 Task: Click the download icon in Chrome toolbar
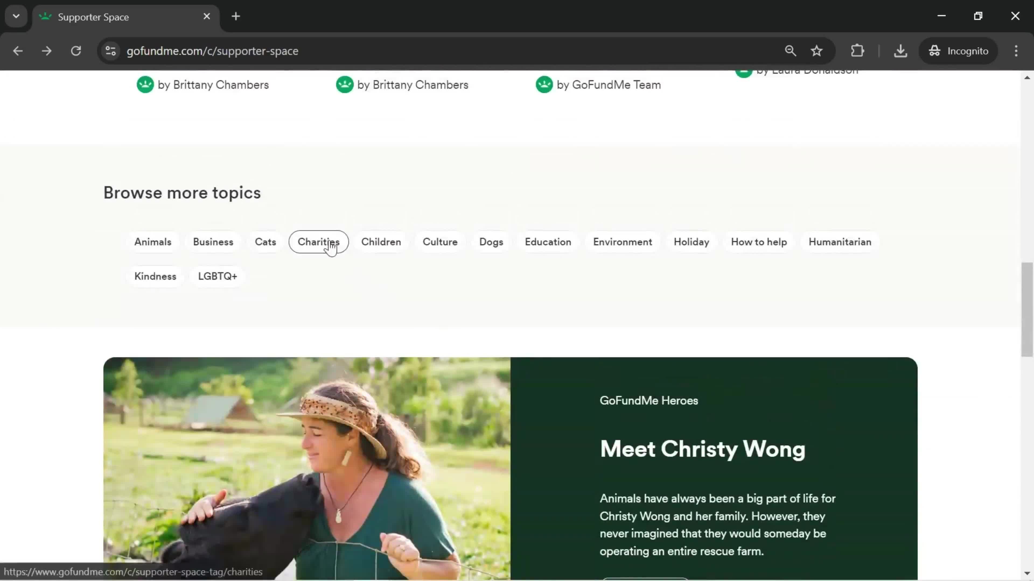tap(900, 50)
